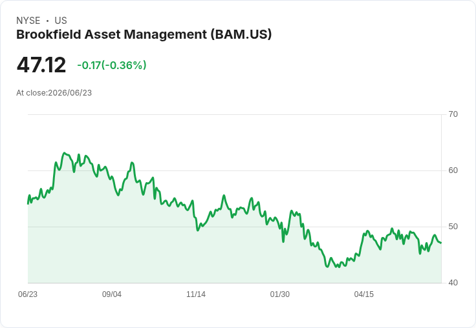Click the final endpoint of the price line
Image resolution: width=476 pixels, height=328 pixels.
[x=441, y=243]
